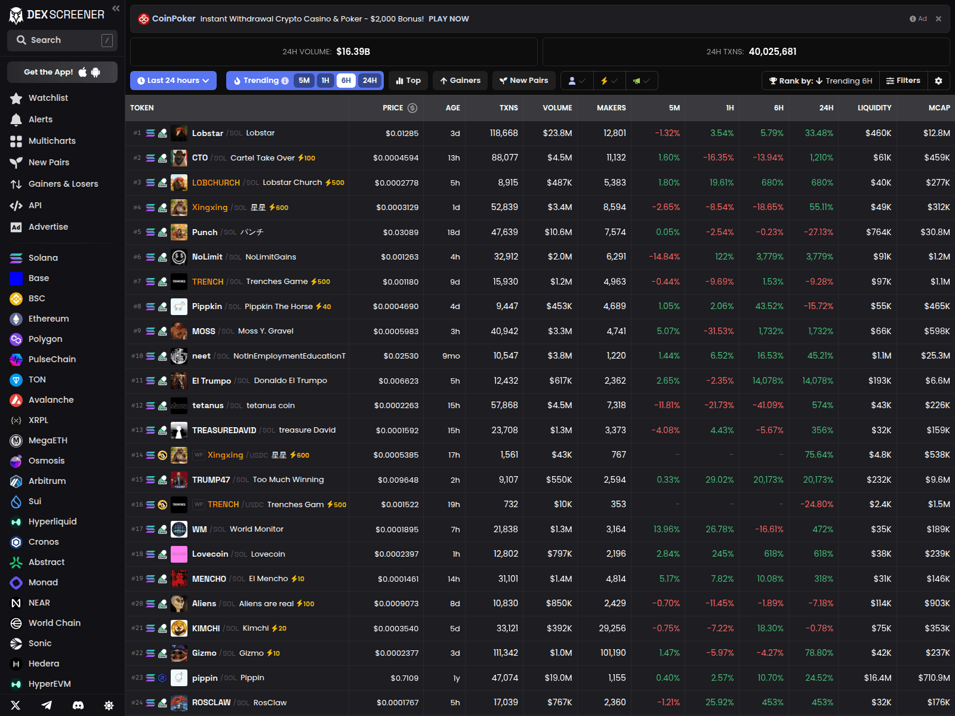This screenshot has width=955, height=716.
Task: Open Gainers & Losers arrows icon
Action: 16,184
